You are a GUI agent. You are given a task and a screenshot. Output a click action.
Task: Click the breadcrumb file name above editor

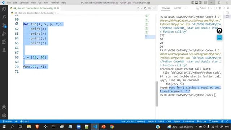click(x=35, y=13)
